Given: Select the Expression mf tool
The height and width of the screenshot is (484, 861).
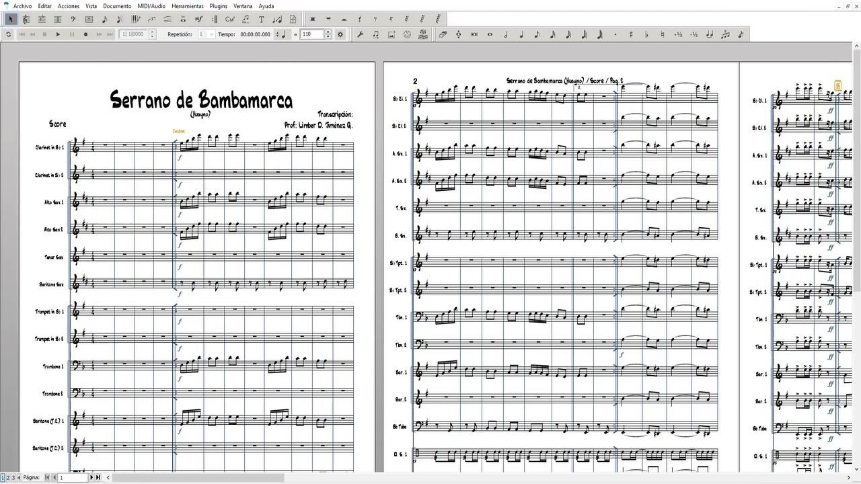Looking at the screenshot, I should (x=199, y=19).
